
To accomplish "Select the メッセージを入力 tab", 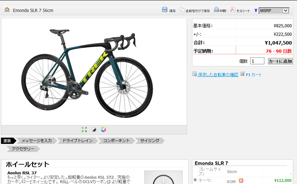I will (x=36, y=141).
